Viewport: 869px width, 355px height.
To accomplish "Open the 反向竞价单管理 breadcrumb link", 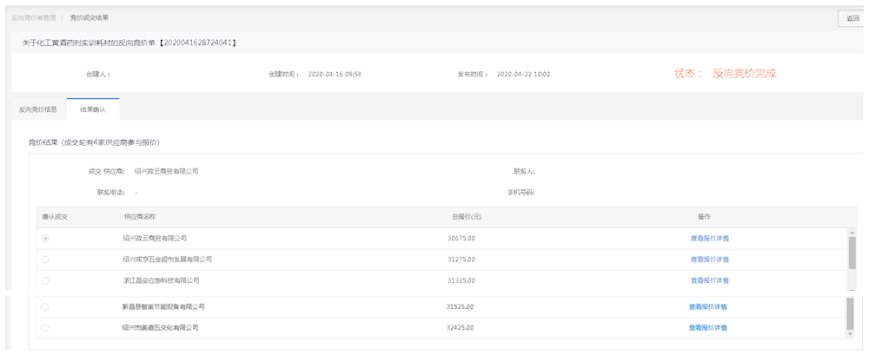I will (33, 17).
